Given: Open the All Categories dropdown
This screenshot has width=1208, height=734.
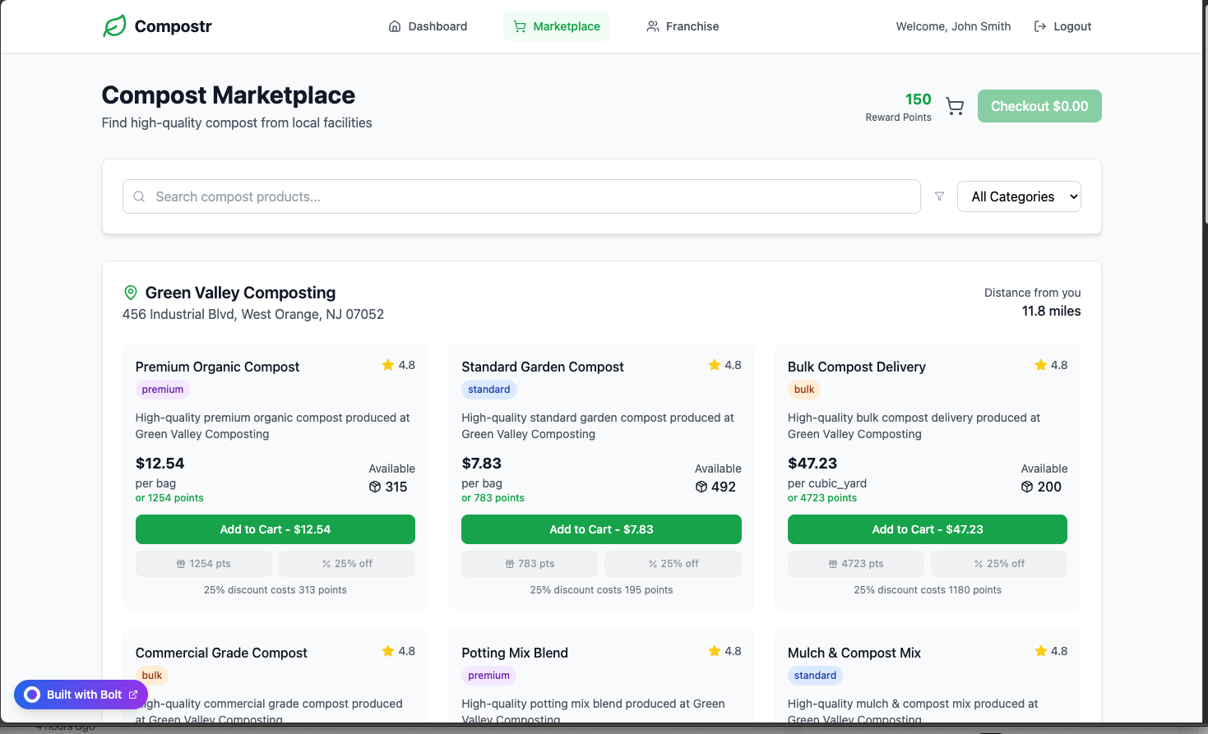Looking at the screenshot, I should pos(1019,196).
